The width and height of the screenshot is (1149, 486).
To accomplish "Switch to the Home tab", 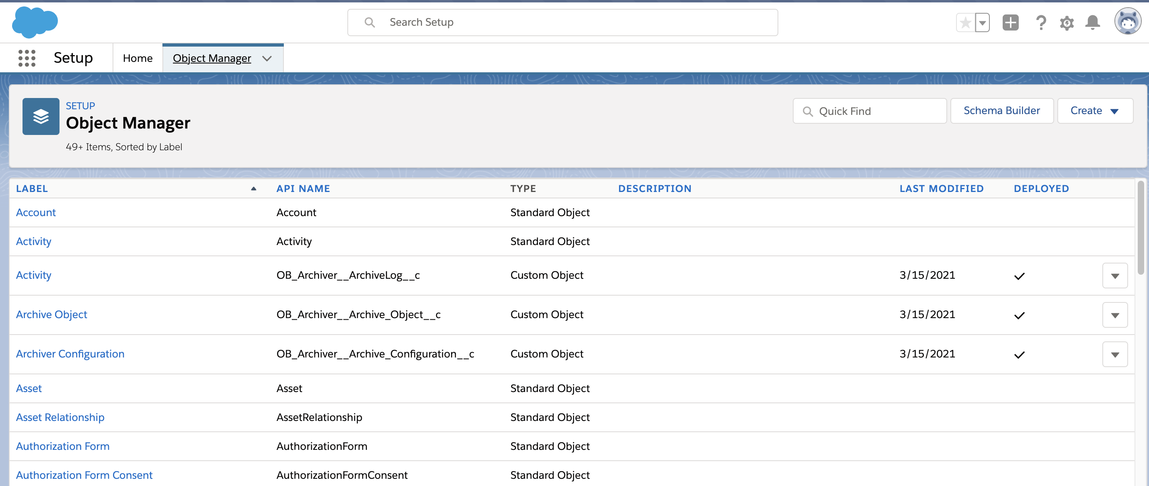I will pyautogui.click(x=137, y=57).
